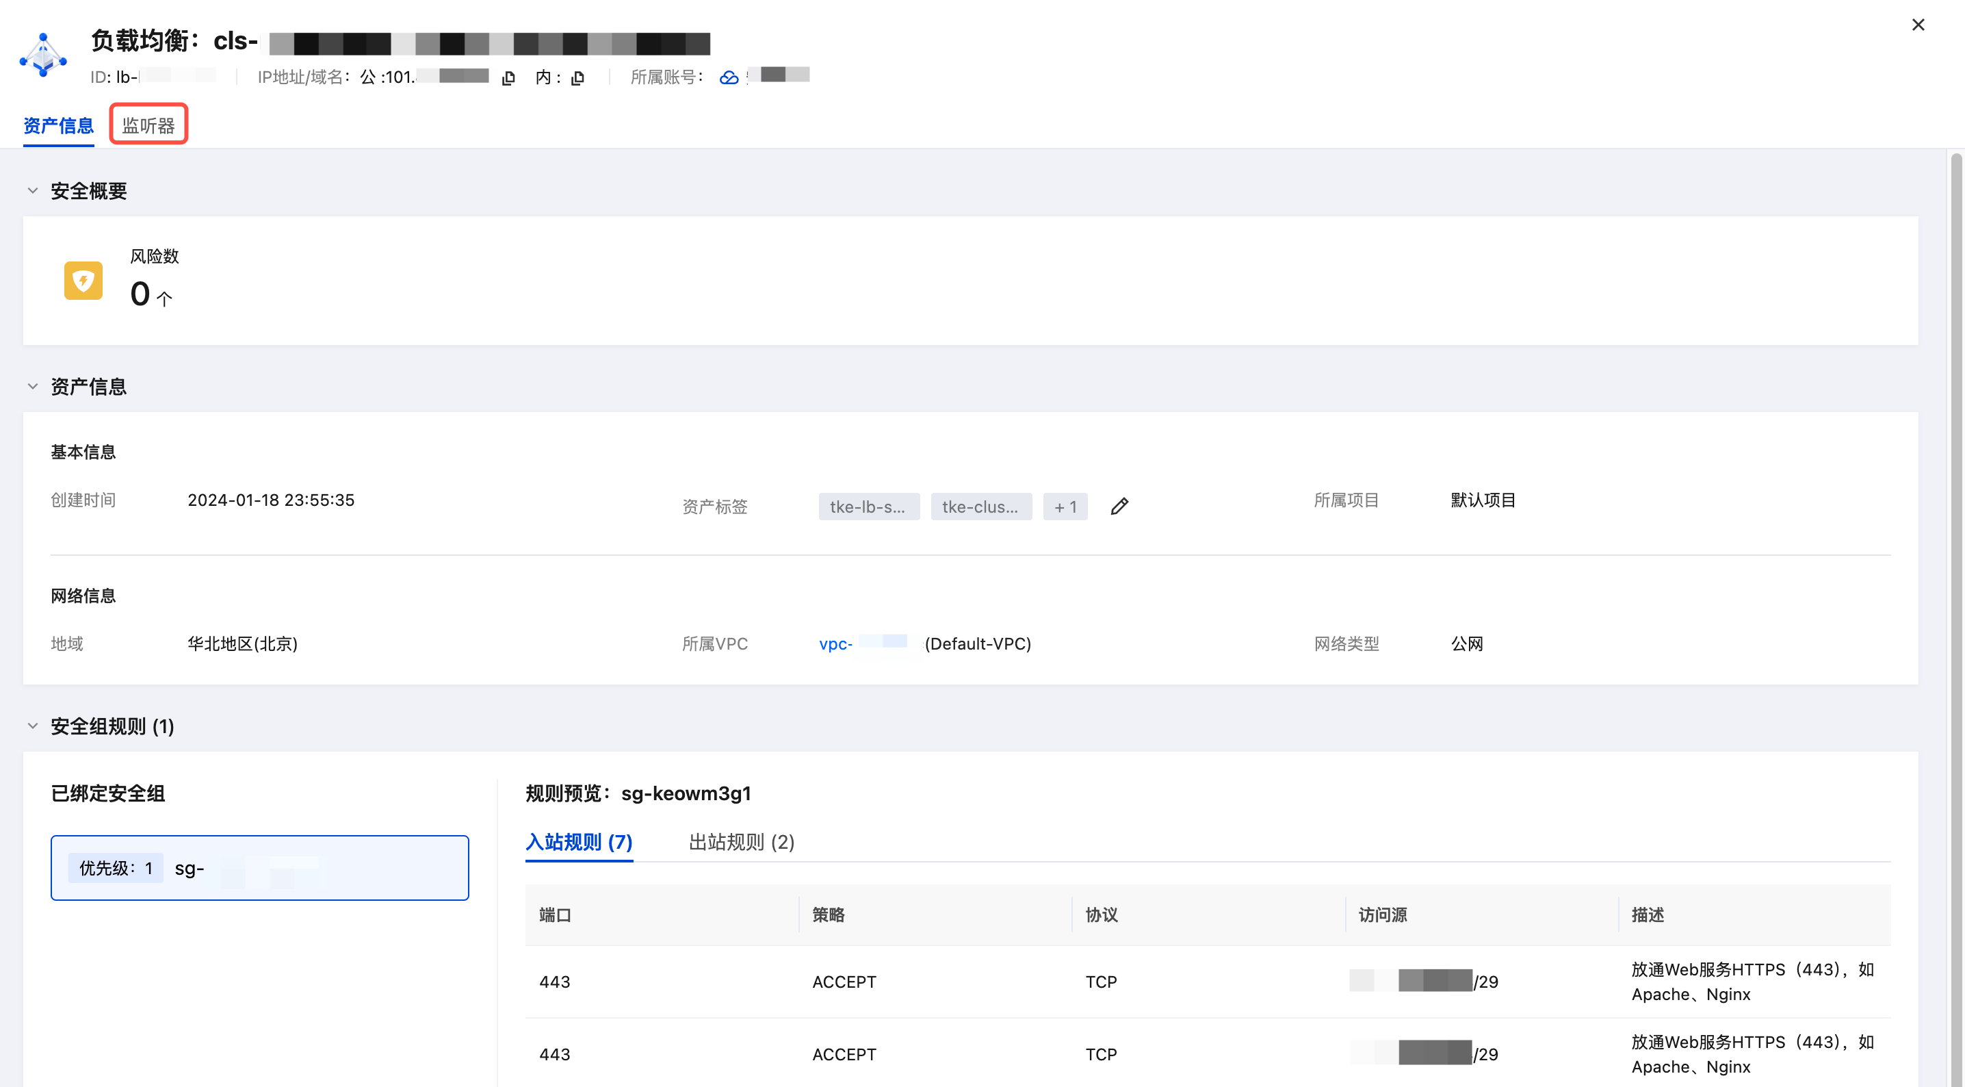Copy the public IP address
Viewport: 1965px width, 1087px height.
(509, 78)
